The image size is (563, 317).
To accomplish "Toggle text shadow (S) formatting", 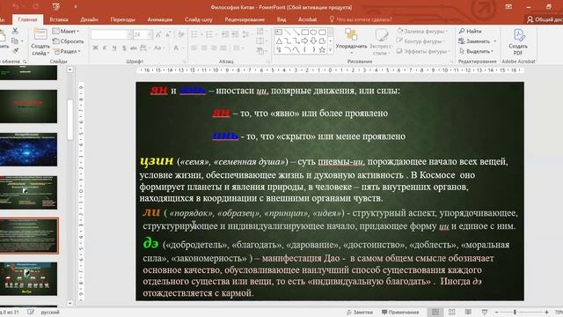I will 124,48.
